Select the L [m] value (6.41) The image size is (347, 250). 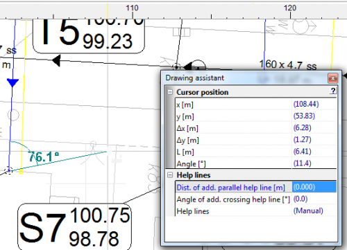click(314, 152)
